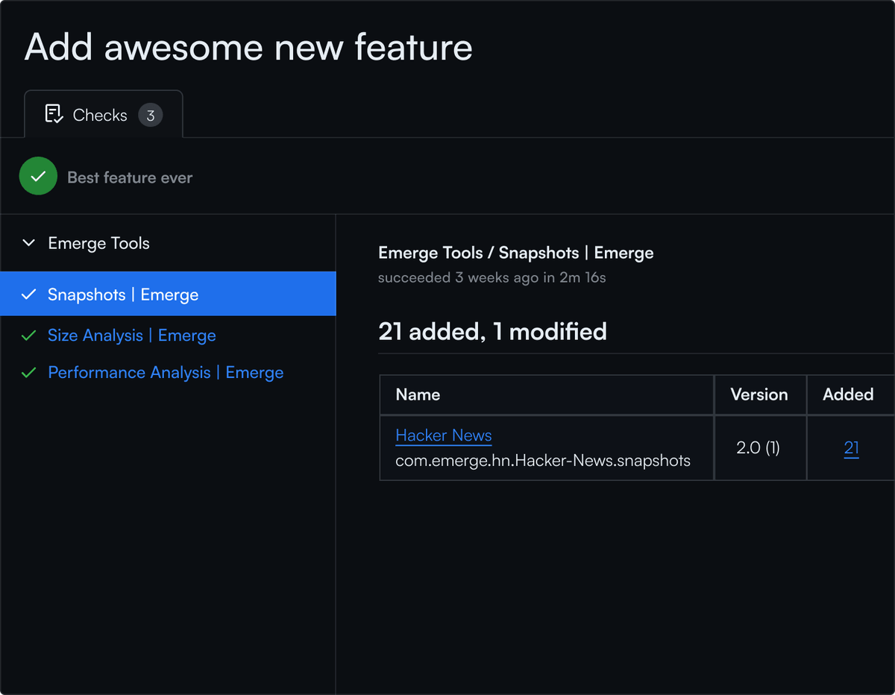The height and width of the screenshot is (695, 895).
Task: Click the chevron next to Emerge Tools
Action: pos(28,242)
